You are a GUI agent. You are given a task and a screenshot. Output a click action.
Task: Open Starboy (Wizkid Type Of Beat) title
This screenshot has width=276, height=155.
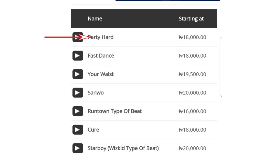(123, 148)
